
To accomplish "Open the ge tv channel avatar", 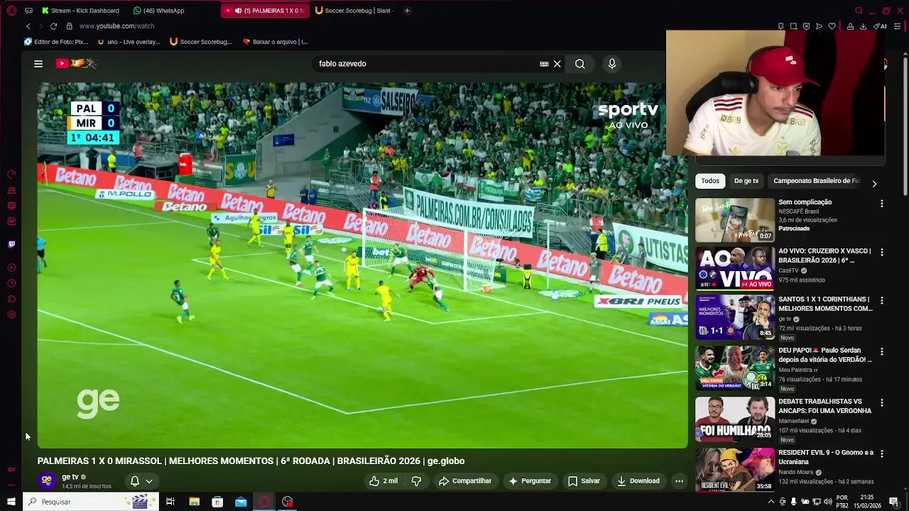I will (x=47, y=480).
